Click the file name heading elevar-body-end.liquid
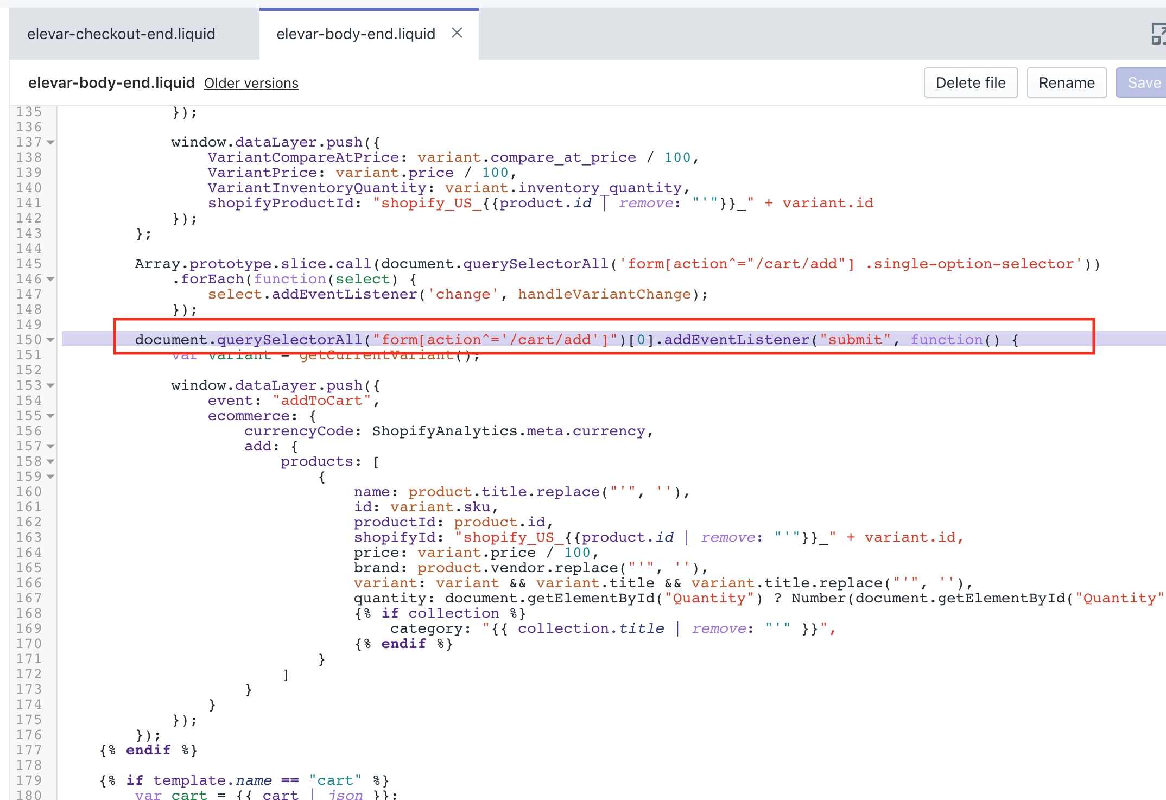Screen dimensions: 1166x800 pyautogui.click(x=111, y=82)
